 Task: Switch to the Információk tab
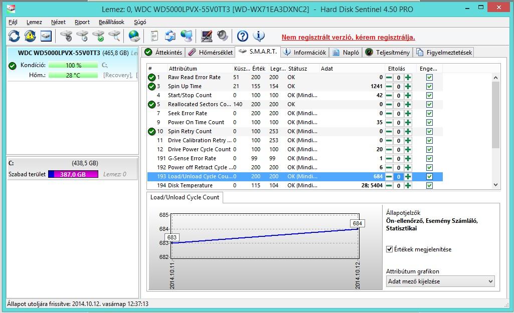point(305,53)
